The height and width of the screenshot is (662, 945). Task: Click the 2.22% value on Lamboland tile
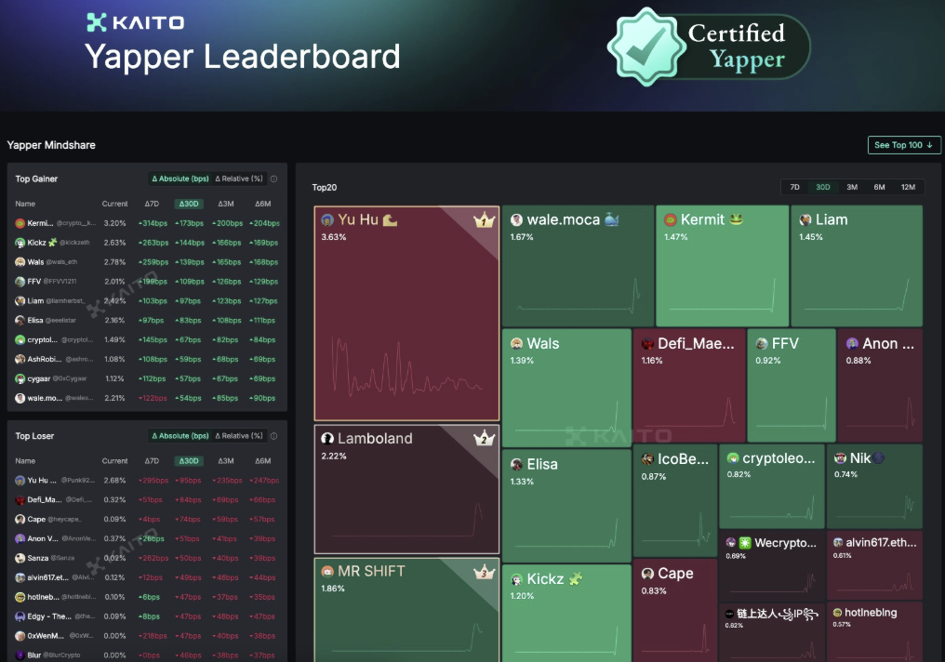[x=334, y=456]
